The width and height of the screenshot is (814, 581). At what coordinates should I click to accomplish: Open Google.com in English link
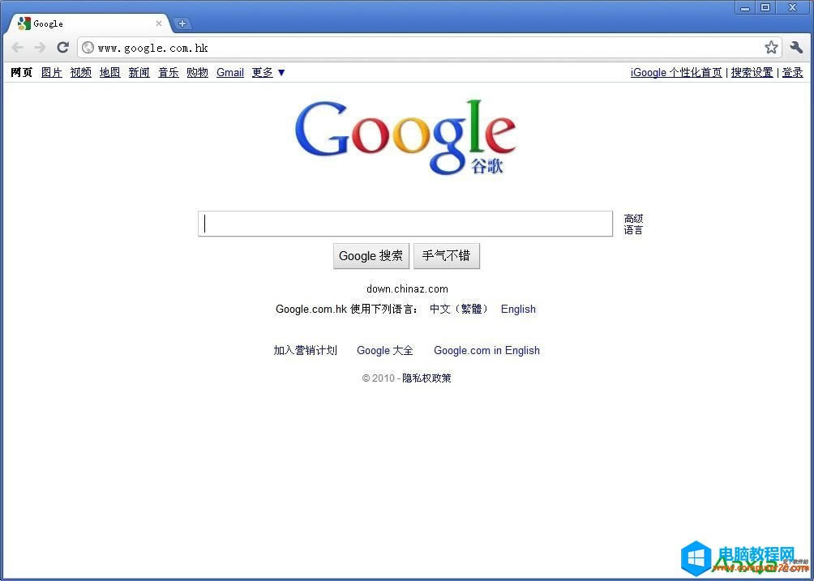tap(486, 350)
